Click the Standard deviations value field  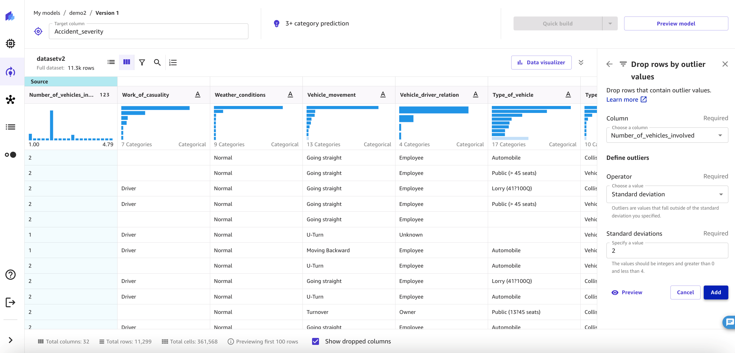[667, 251]
